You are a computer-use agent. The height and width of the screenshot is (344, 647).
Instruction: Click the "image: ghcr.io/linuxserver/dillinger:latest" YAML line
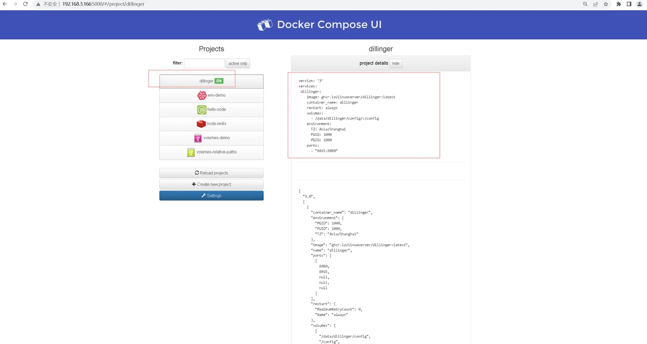[x=351, y=97]
